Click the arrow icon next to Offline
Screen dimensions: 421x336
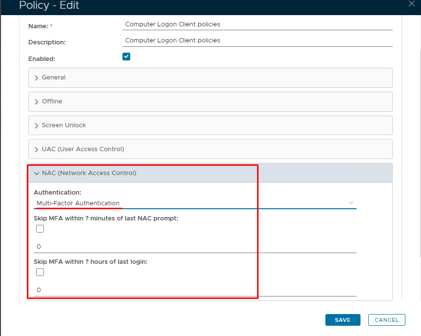[37, 102]
